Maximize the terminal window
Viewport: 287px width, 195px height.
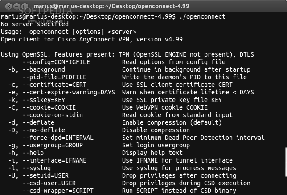(25, 6)
